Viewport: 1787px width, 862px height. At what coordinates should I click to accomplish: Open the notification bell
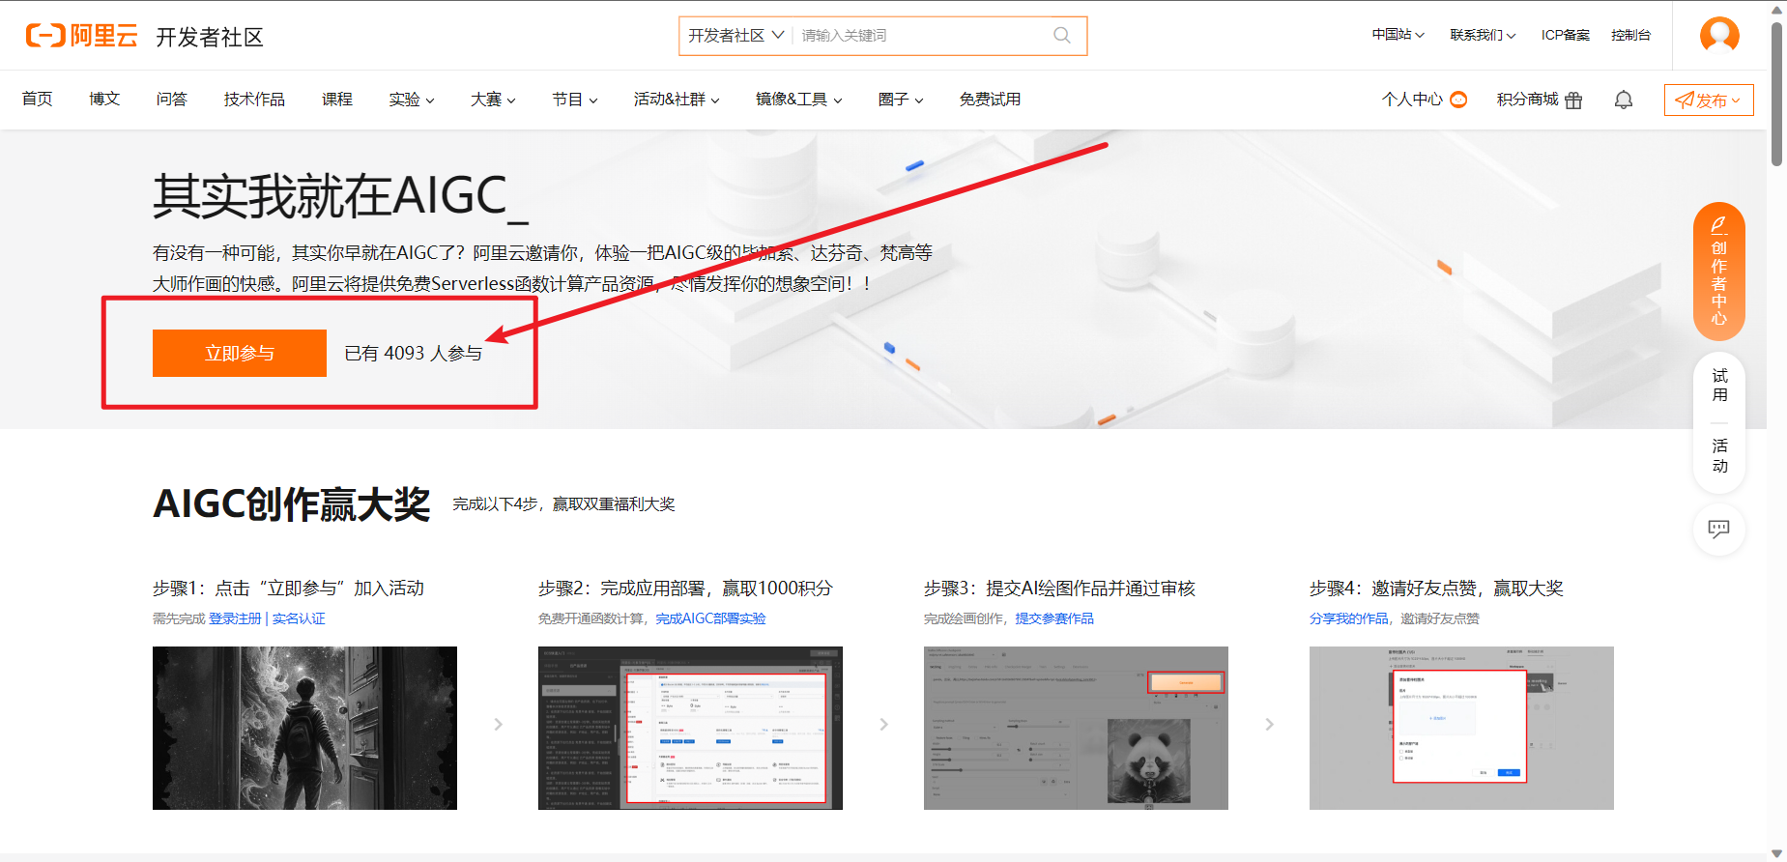click(x=1624, y=100)
